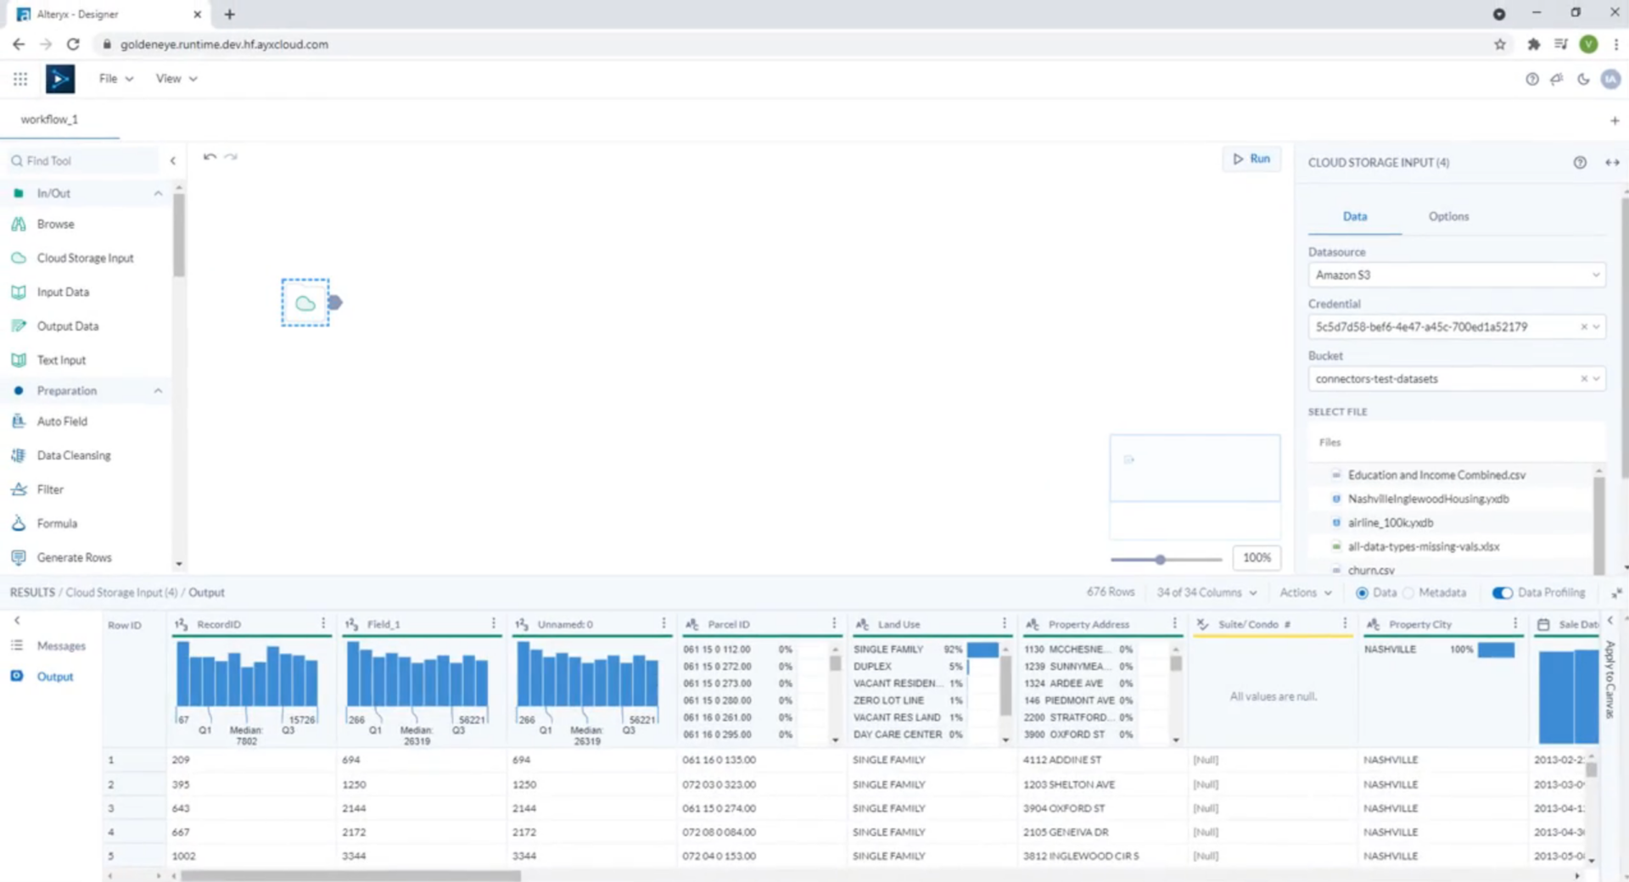
Task: Switch to the Options tab
Action: tap(1447, 216)
